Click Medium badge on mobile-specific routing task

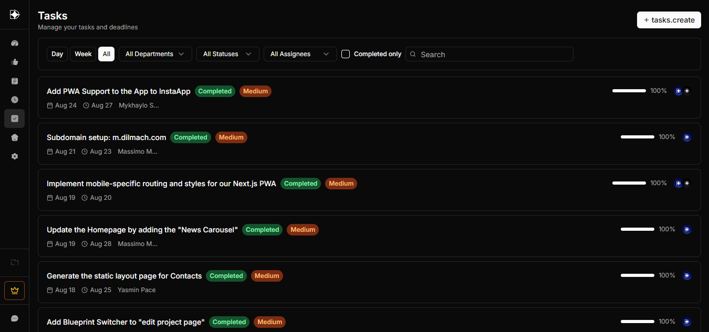point(341,184)
